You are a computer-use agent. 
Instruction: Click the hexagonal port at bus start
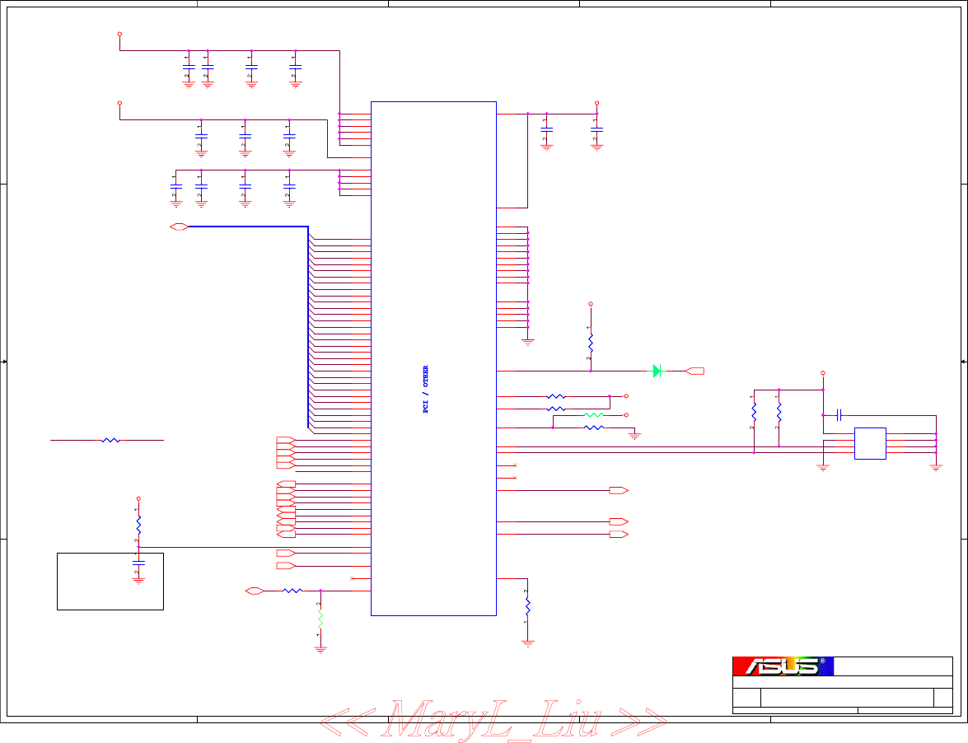tap(179, 227)
